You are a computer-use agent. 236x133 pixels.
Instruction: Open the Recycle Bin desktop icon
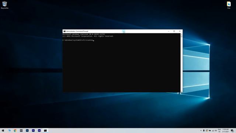(4, 5)
